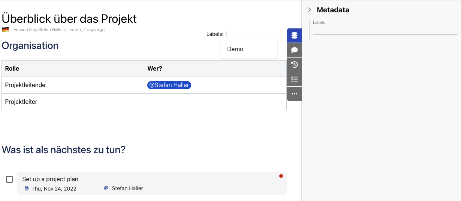
Task: Click the empty cell next to Projektleiter
Action: pyautogui.click(x=215, y=102)
